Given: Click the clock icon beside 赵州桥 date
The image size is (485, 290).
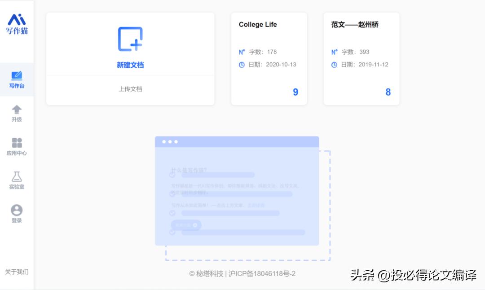Looking at the screenshot, I should click(334, 65).
